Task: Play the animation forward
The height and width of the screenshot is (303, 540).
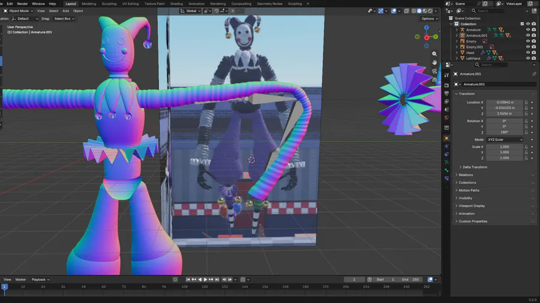Action: coord(206,280)
